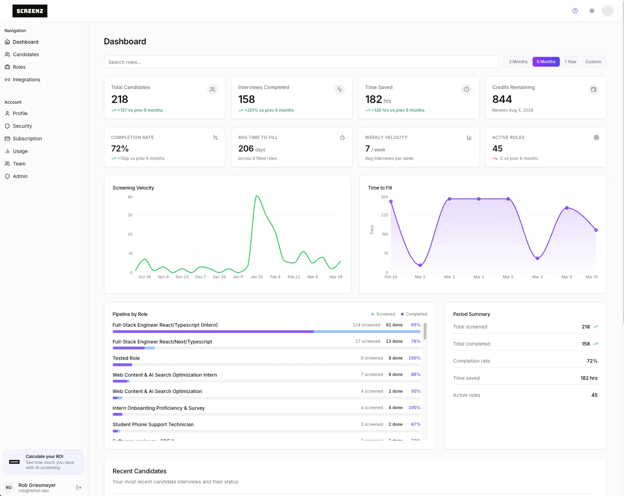
Task: Click the Recent Candidates heading
Action: [x=140, y=471]
